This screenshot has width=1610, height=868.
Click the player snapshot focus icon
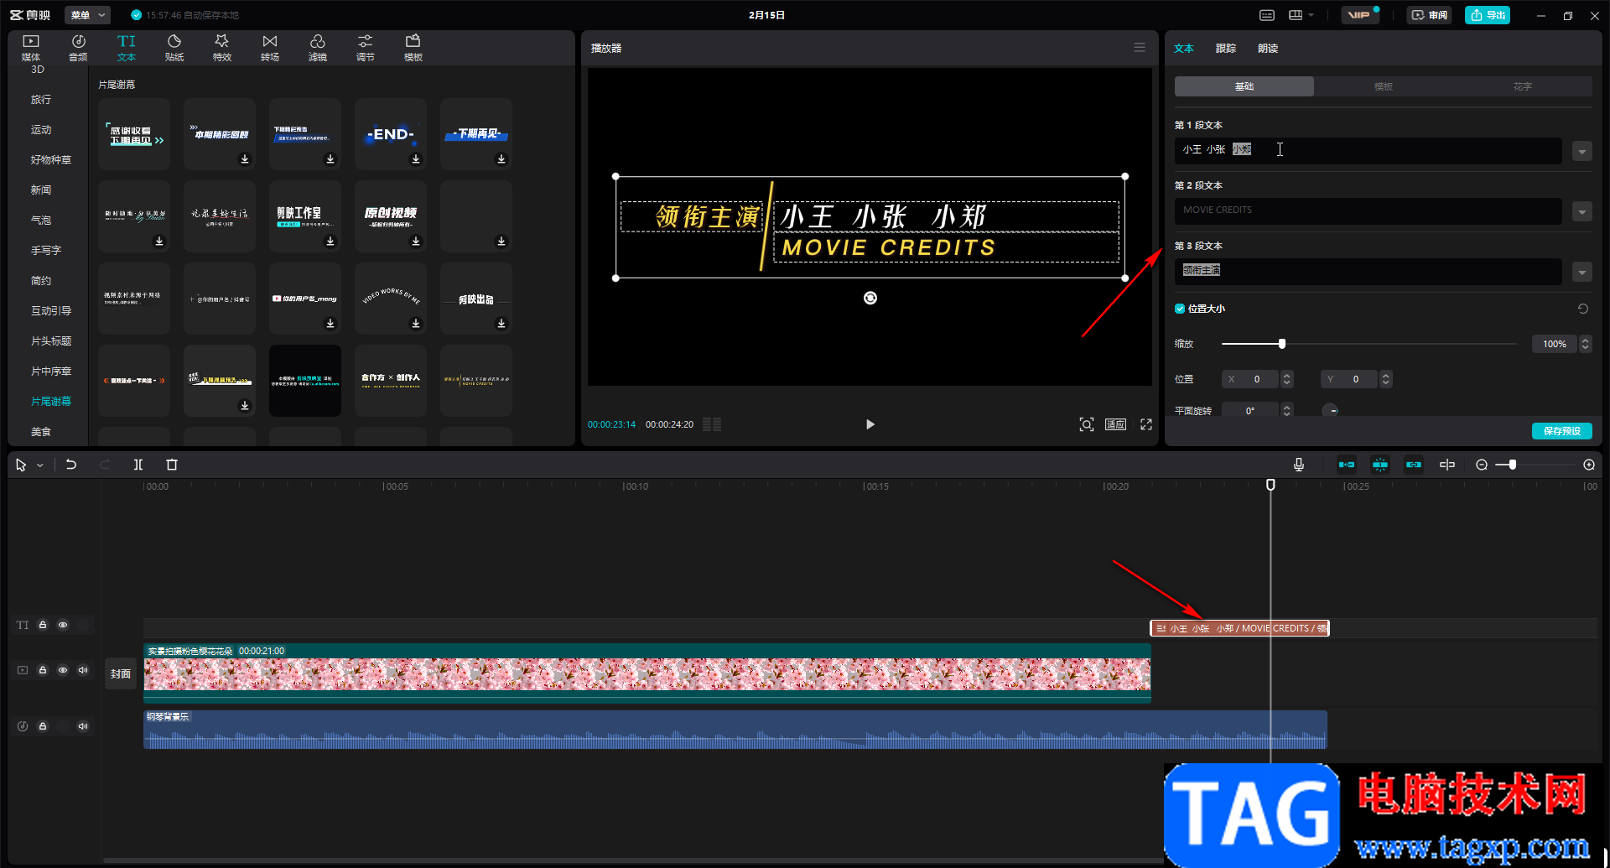[1087, 424]
